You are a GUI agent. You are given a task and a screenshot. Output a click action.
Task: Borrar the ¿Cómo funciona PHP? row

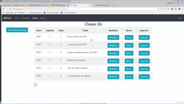(x=129, y=45)
